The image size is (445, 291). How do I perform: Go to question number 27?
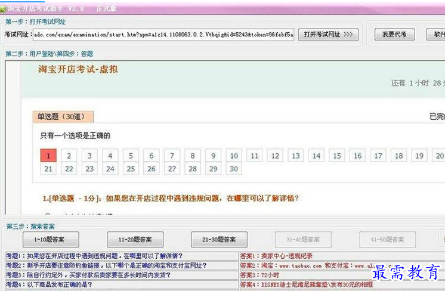coord(172,169)
